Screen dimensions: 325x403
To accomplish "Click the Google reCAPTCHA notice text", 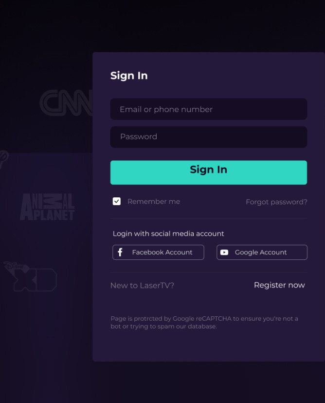I will point(204,322).
